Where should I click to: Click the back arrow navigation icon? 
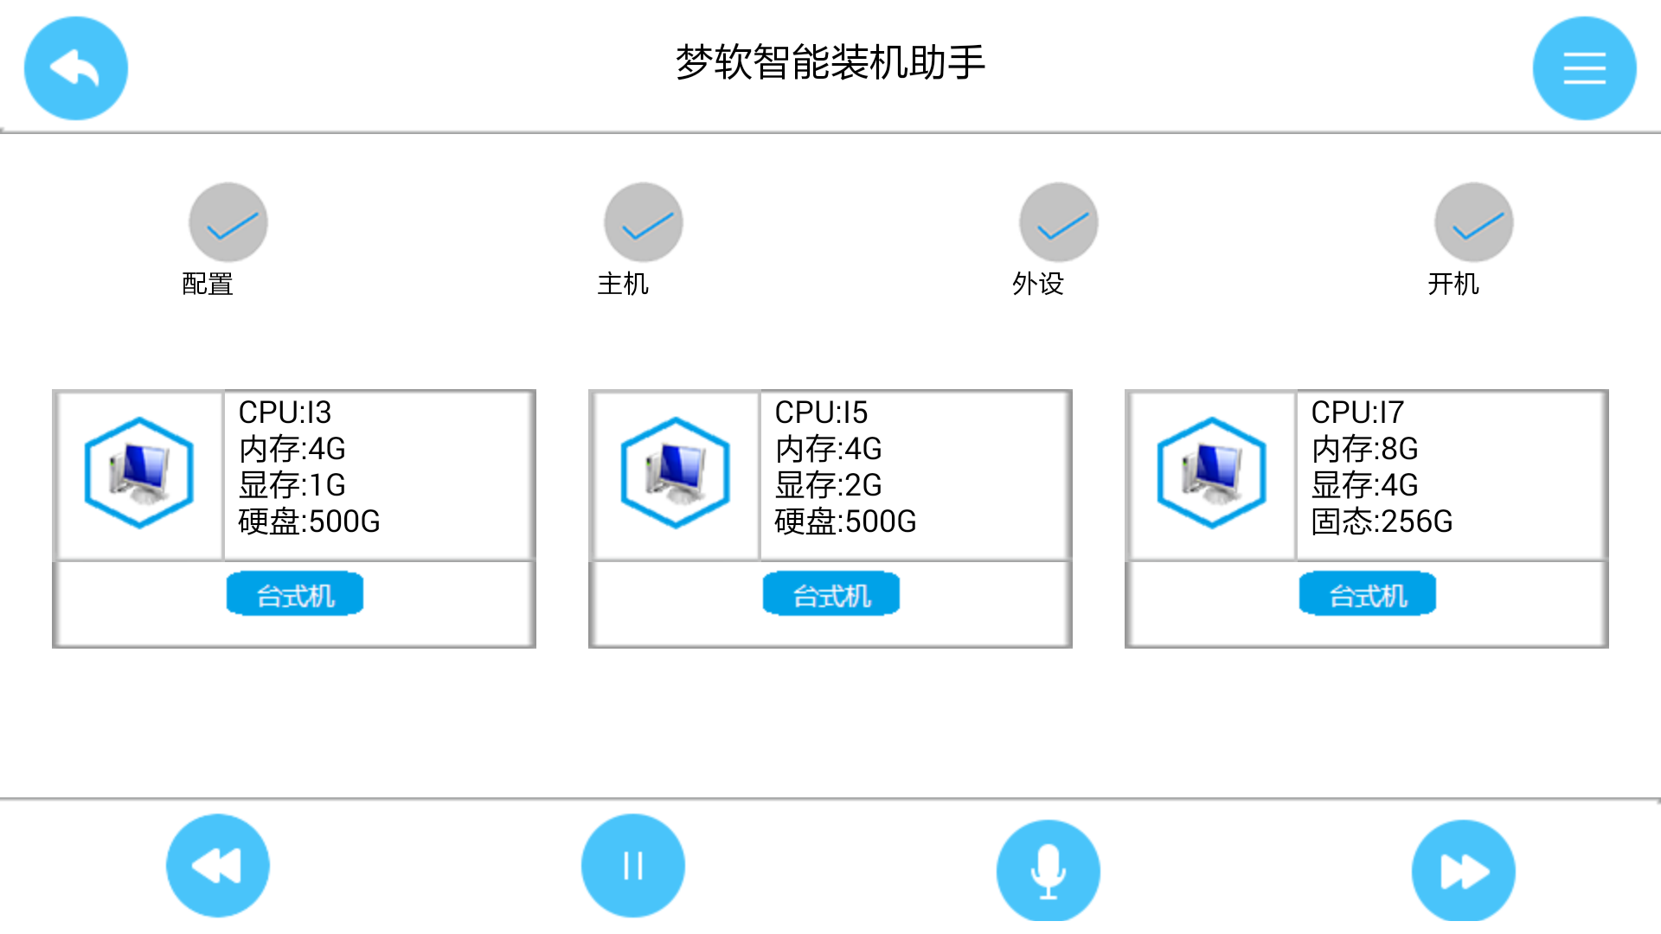[x=75, y=67]
